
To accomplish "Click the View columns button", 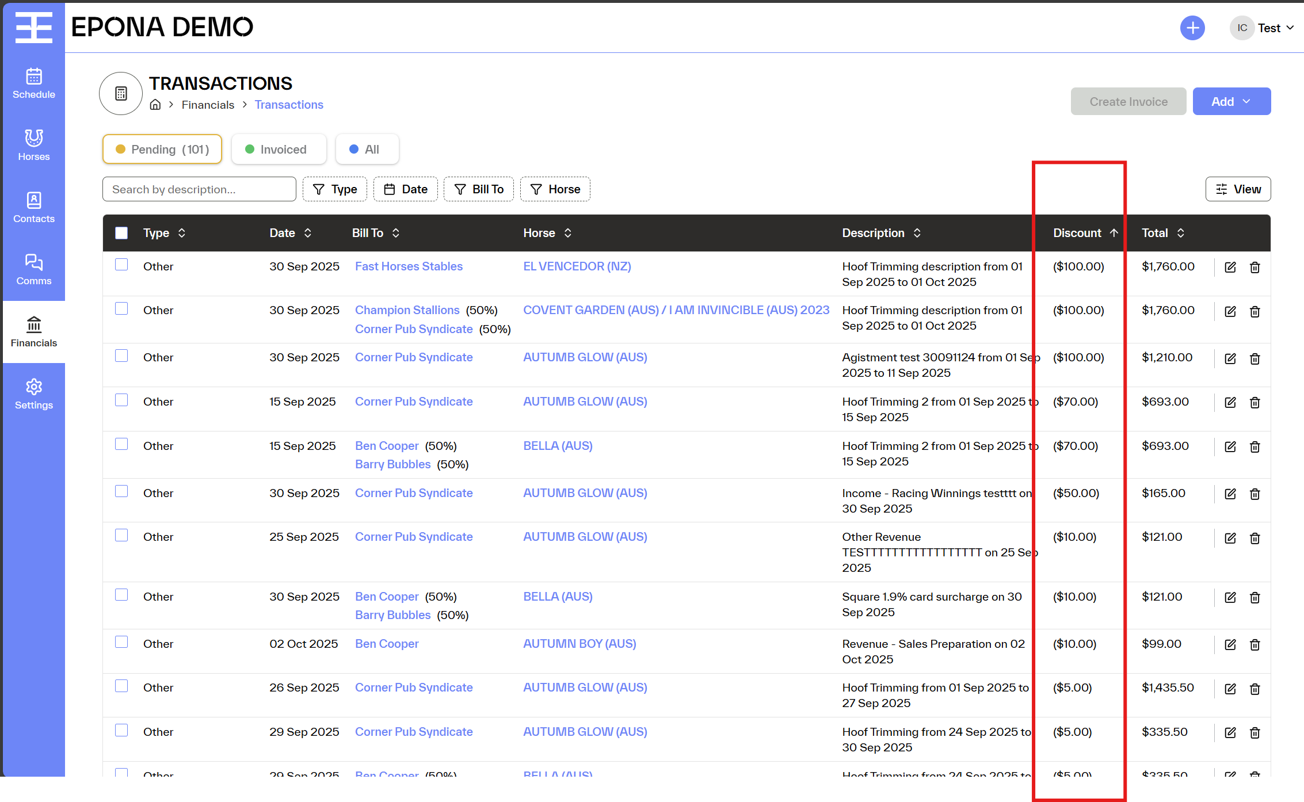I will [x=1237, y=189].
